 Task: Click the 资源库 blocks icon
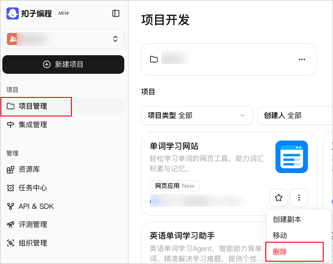10,170
